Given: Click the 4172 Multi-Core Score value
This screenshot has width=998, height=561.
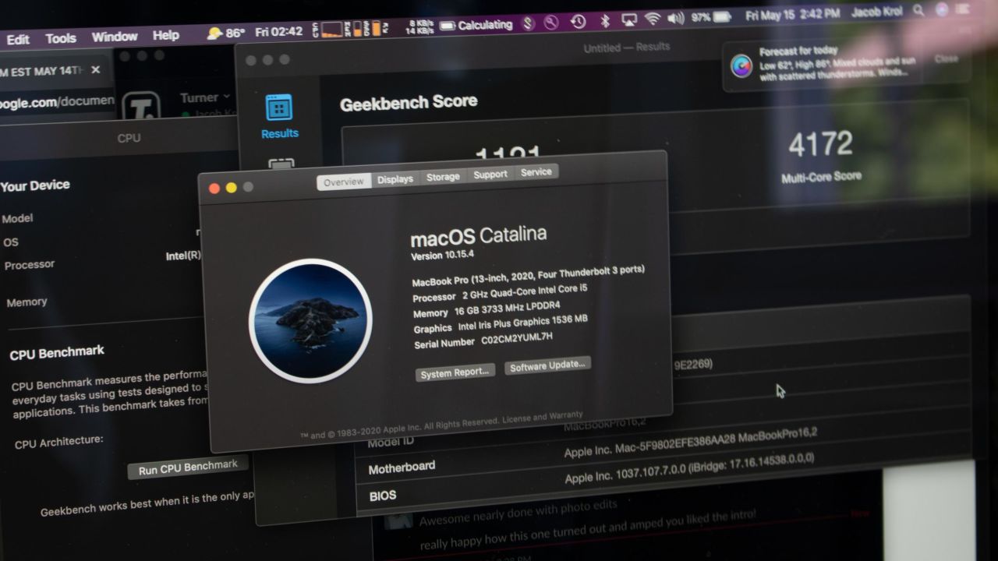Looking at the screenshot, I should [820, 144].
